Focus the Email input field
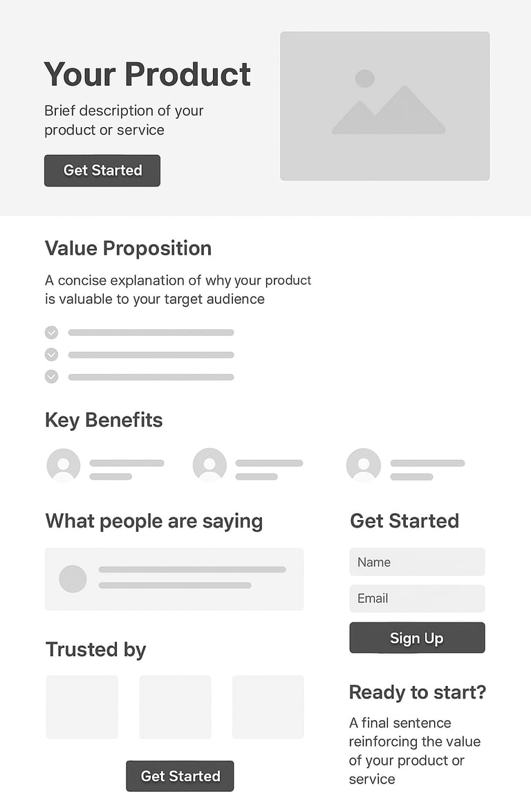This screenshot has width=531, height=807. [x=417, y=598]
